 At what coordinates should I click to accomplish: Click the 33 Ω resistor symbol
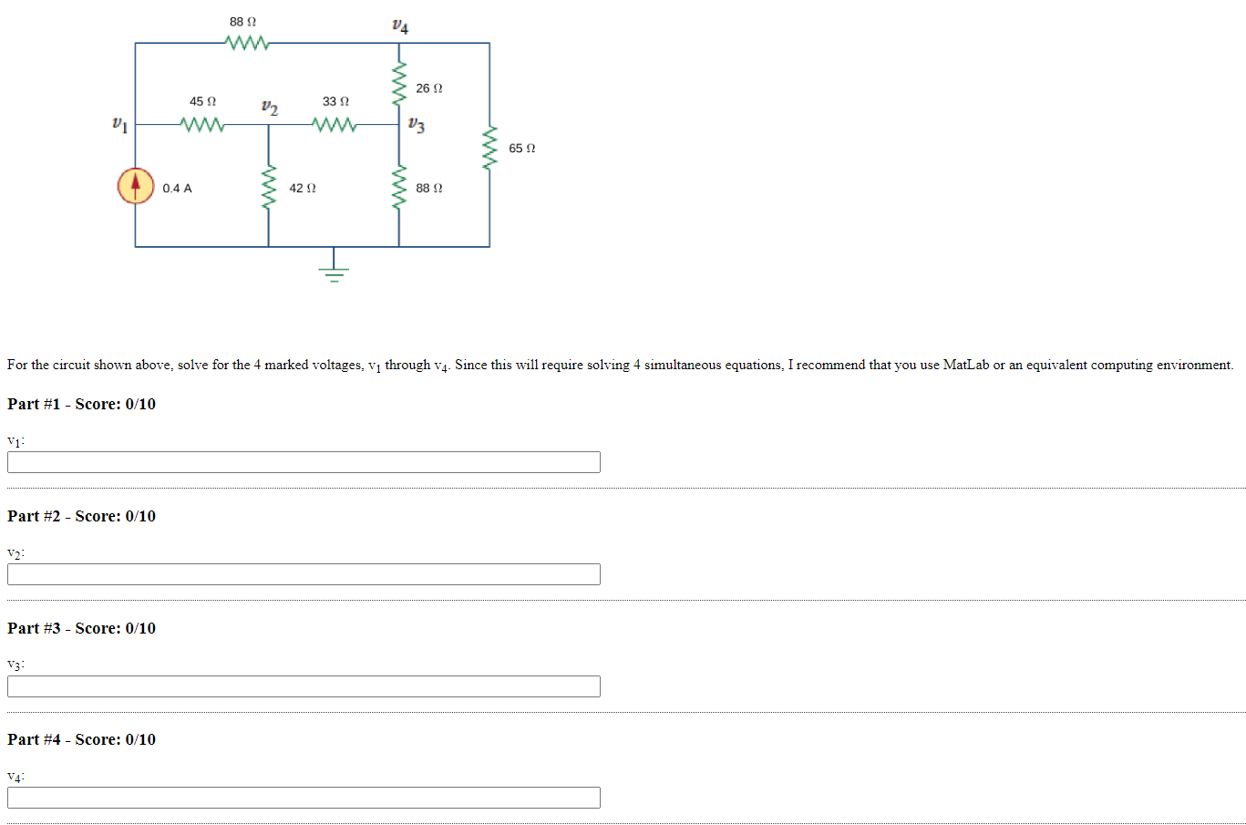334,126
